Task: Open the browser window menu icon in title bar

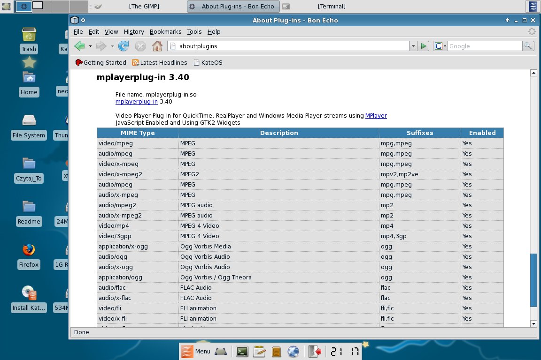Action: [75, 20]
